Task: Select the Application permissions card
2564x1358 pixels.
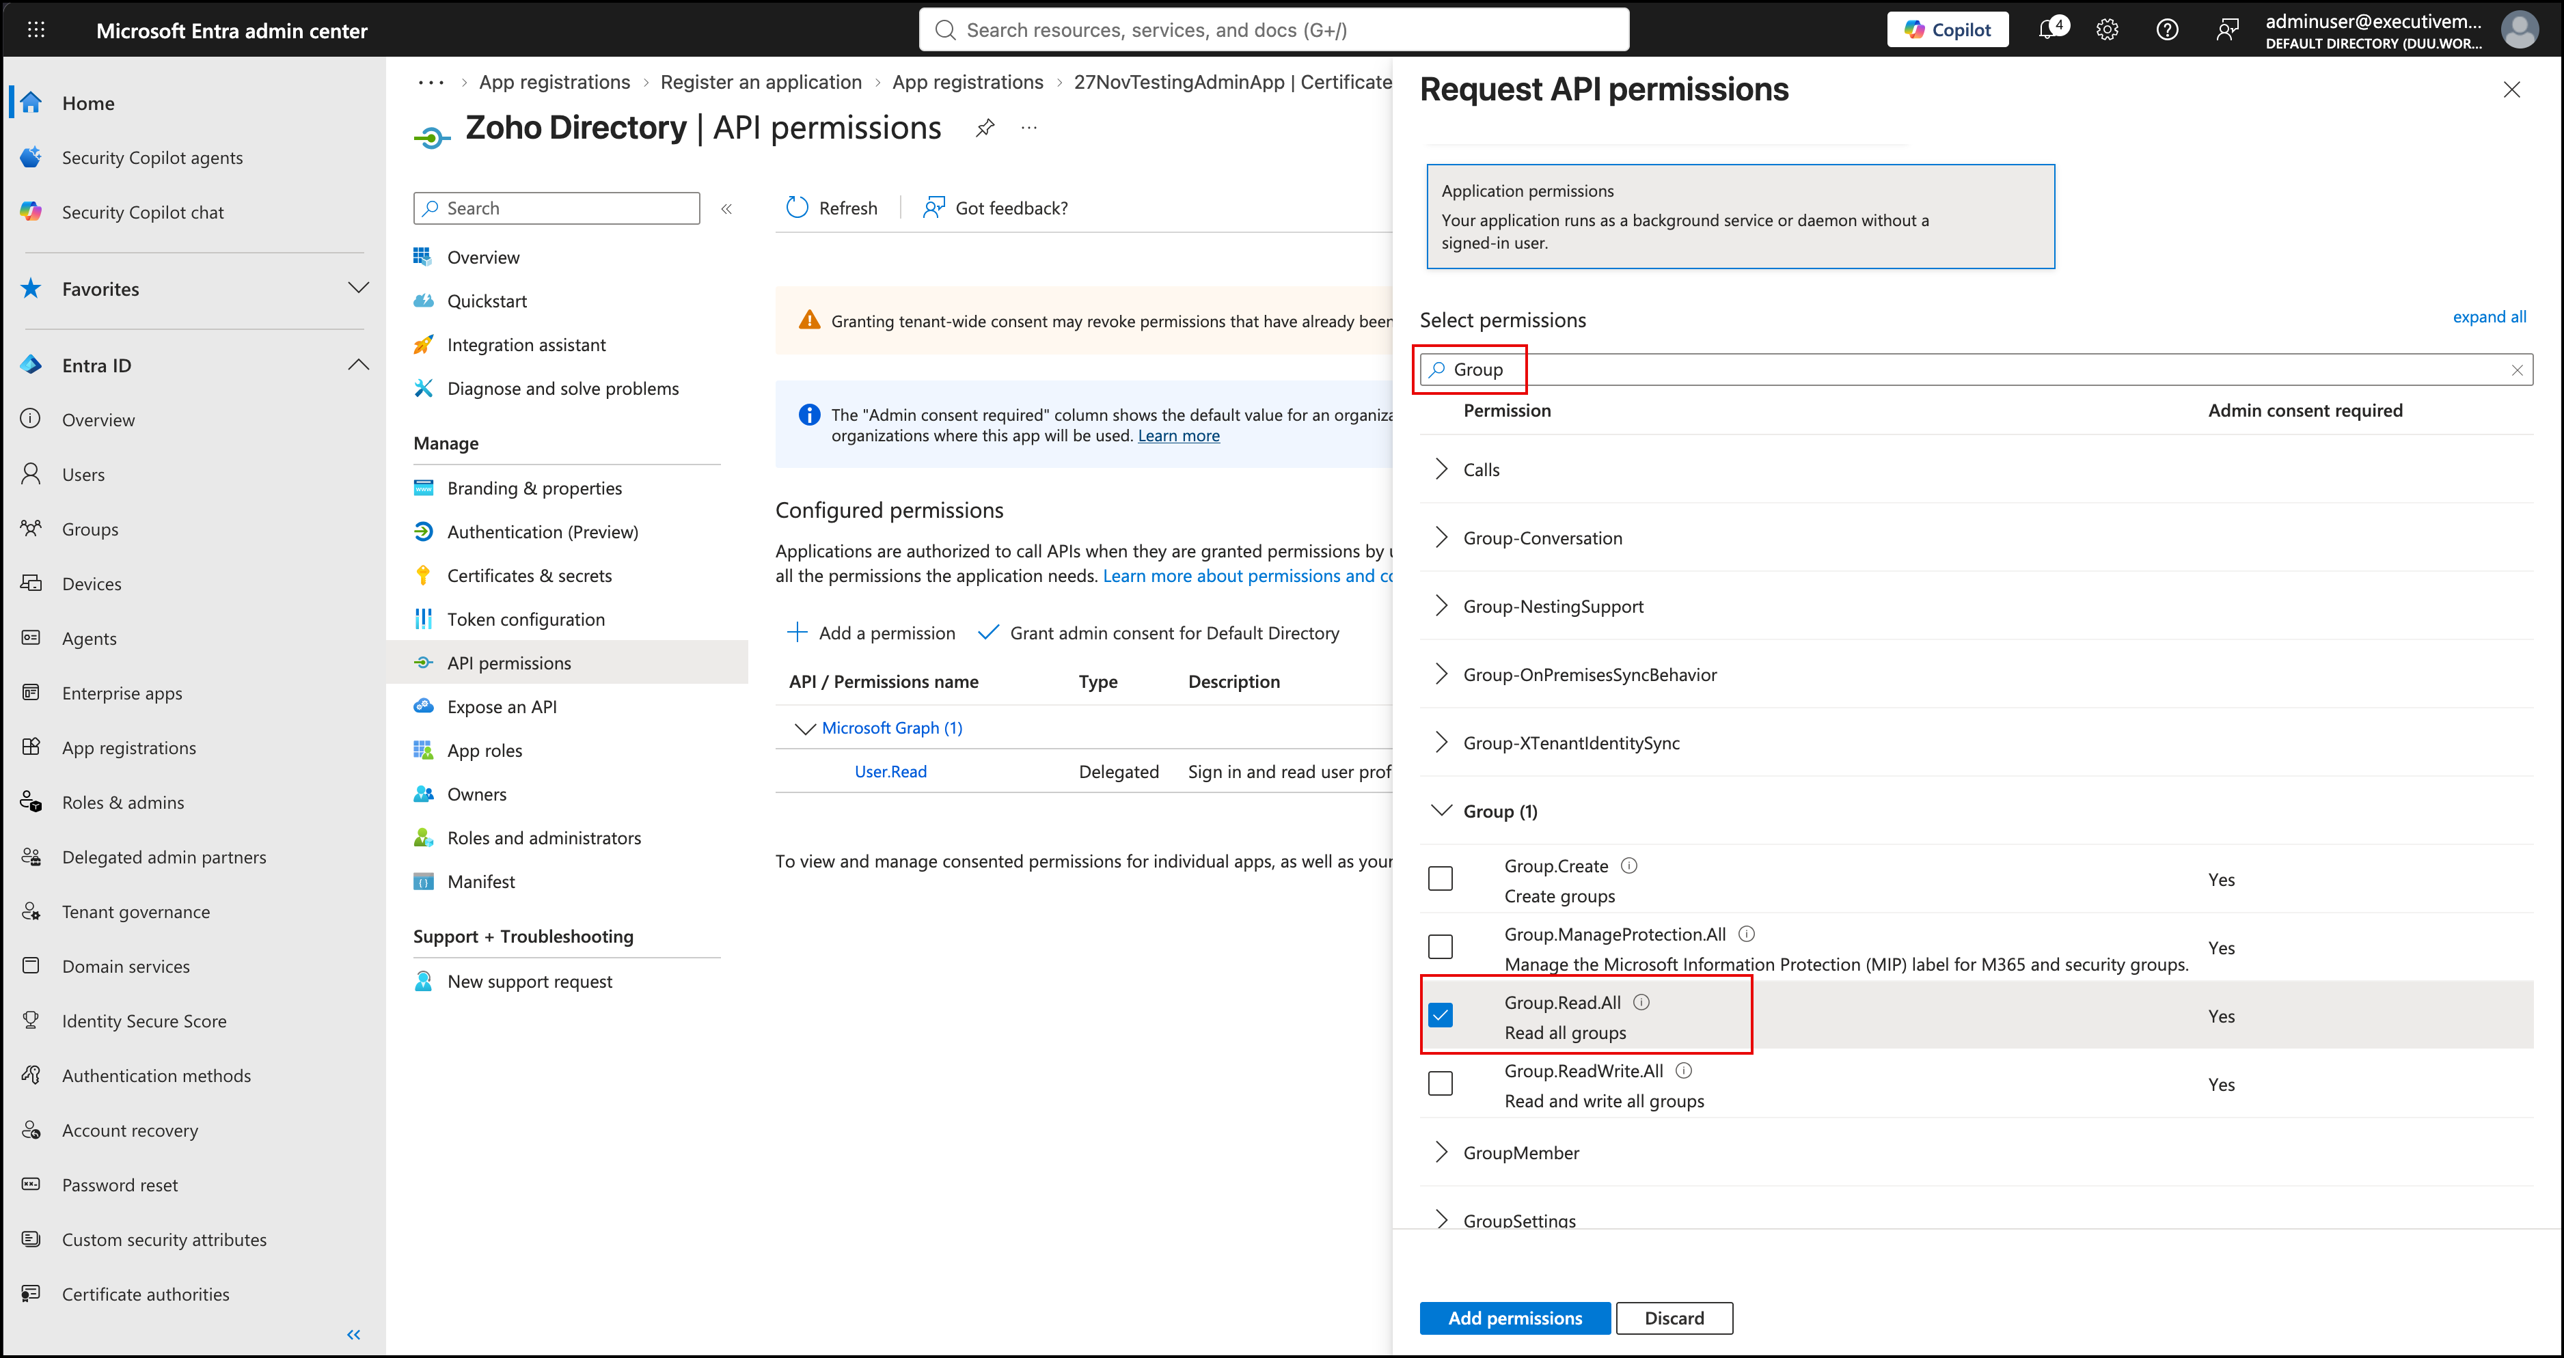Action: (1740, 217)
